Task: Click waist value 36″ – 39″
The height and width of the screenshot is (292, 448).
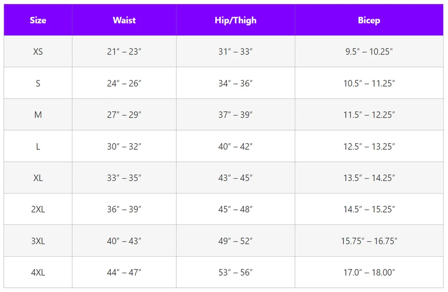Action: (124, 209)
